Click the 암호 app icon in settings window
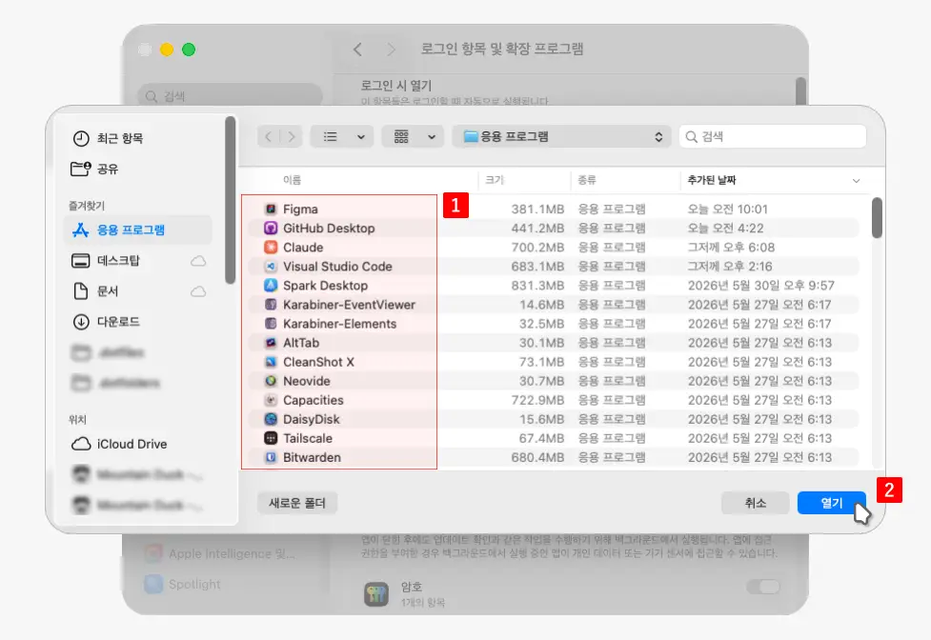The height and width of the screenshot is (640, 931). click(376, 594)
